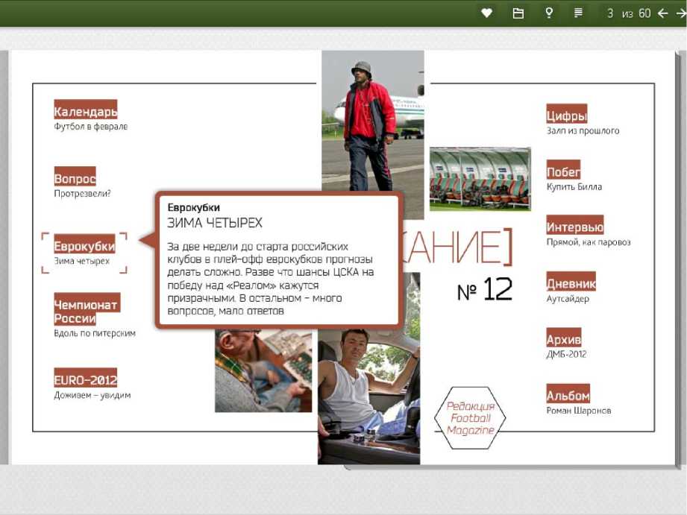Open the Дневник section

[x=571, y=281]
